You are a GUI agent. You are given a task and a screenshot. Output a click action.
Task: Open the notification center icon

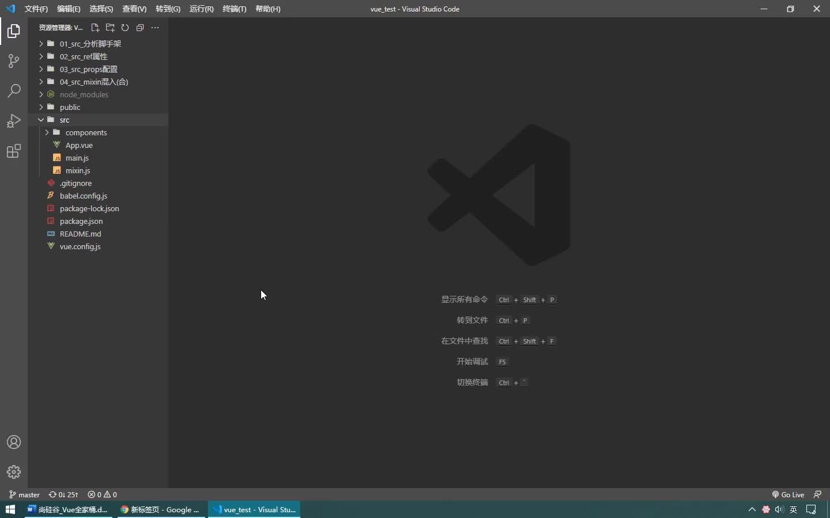[812, 509]
